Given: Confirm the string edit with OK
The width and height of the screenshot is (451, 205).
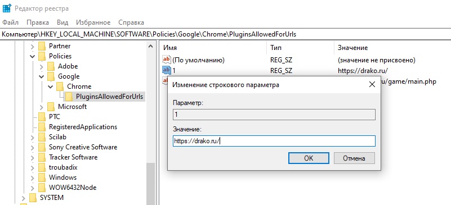Looking at the screenshot, I should click(309, 158).
